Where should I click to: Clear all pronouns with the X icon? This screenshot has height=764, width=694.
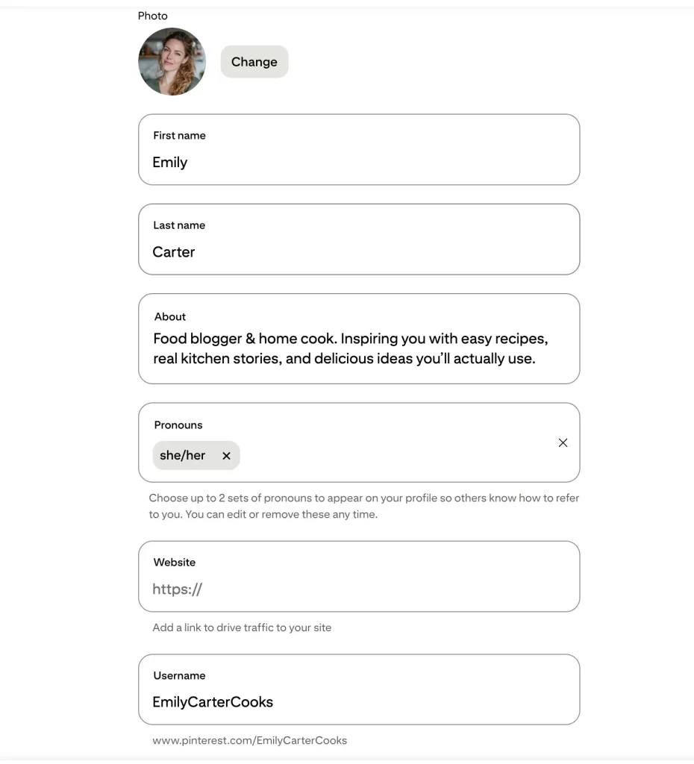click(563, 443)
